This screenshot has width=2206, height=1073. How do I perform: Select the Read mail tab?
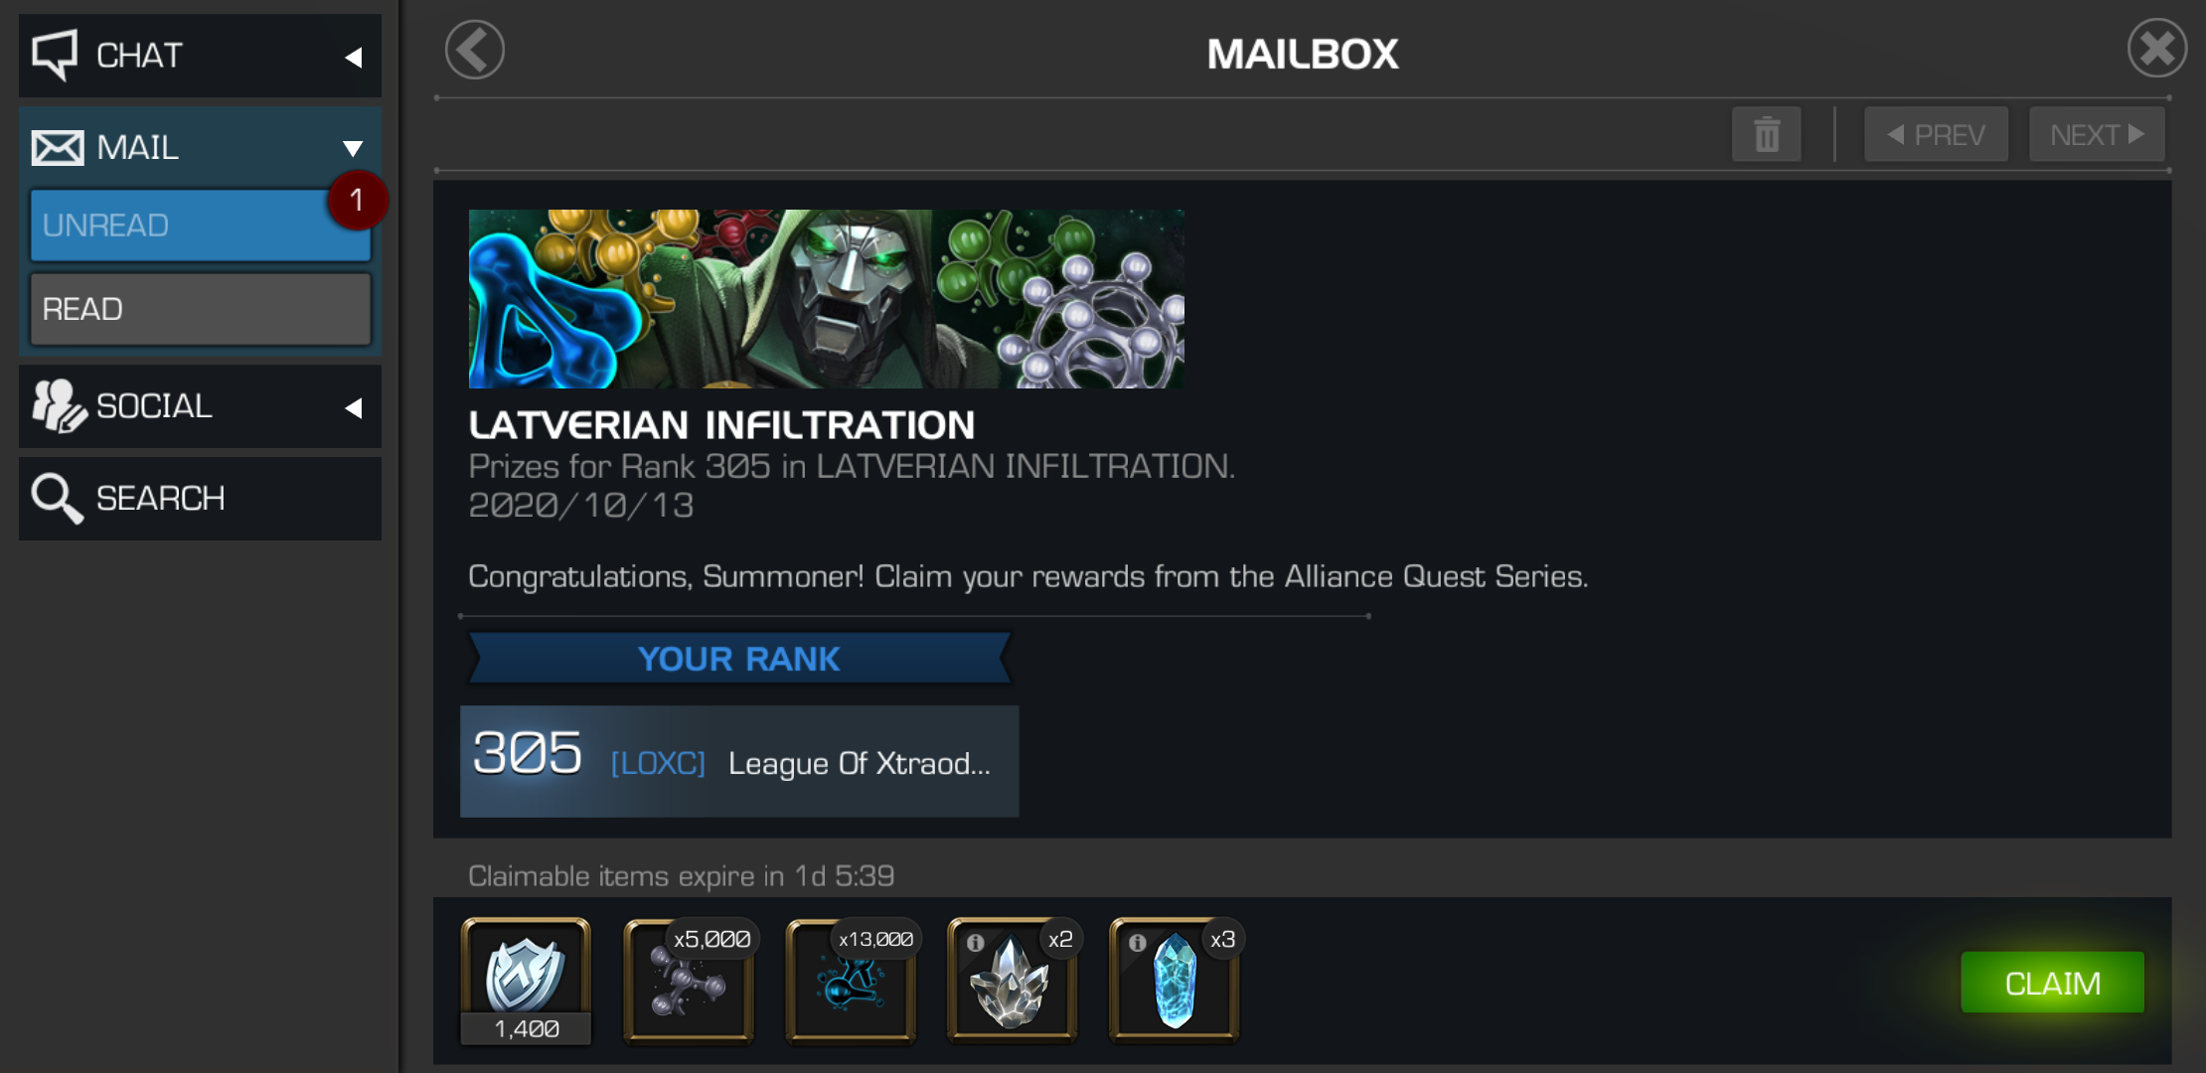click(x=201, y=309)
